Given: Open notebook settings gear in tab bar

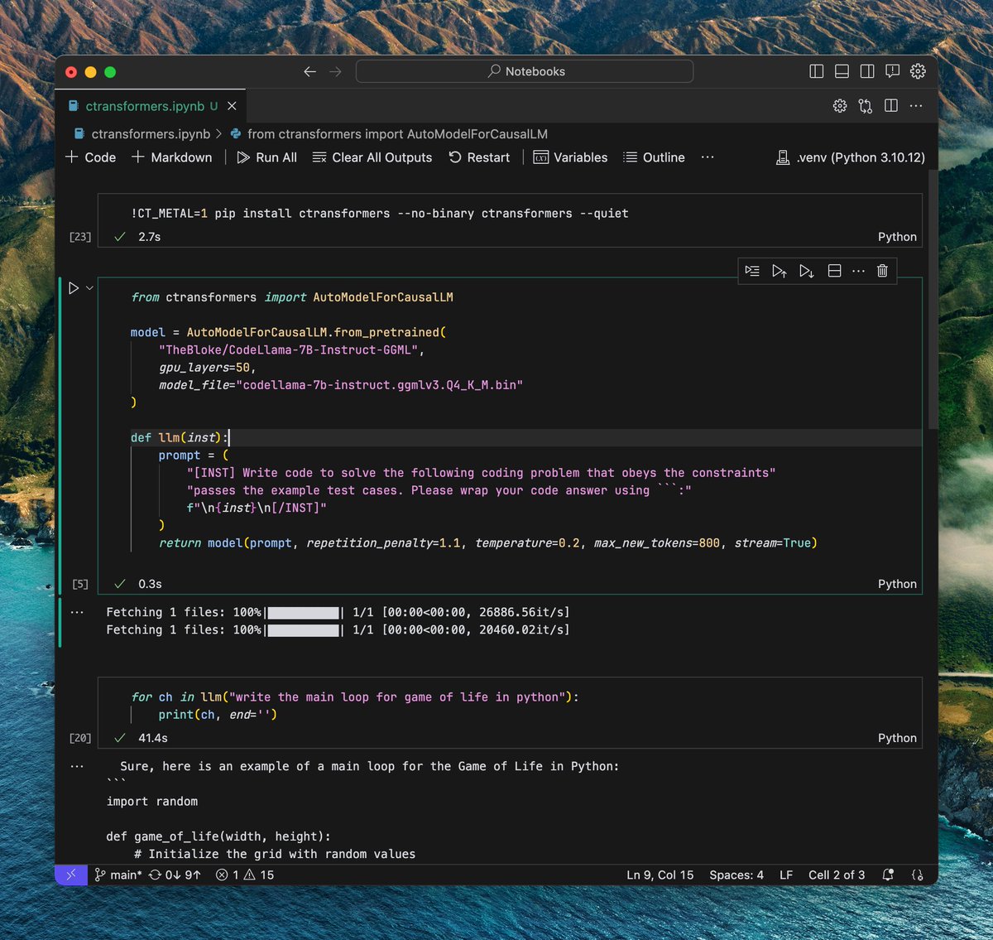Looking at the screenshot, I should [x=840, y=106].
